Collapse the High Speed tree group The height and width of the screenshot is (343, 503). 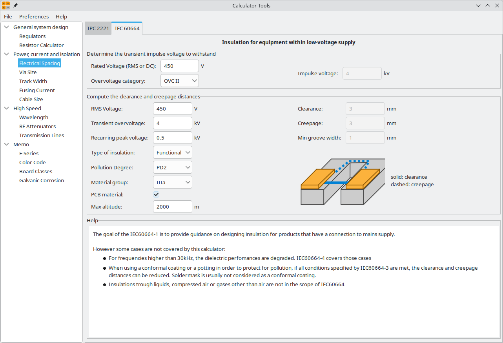pos(6,108)
